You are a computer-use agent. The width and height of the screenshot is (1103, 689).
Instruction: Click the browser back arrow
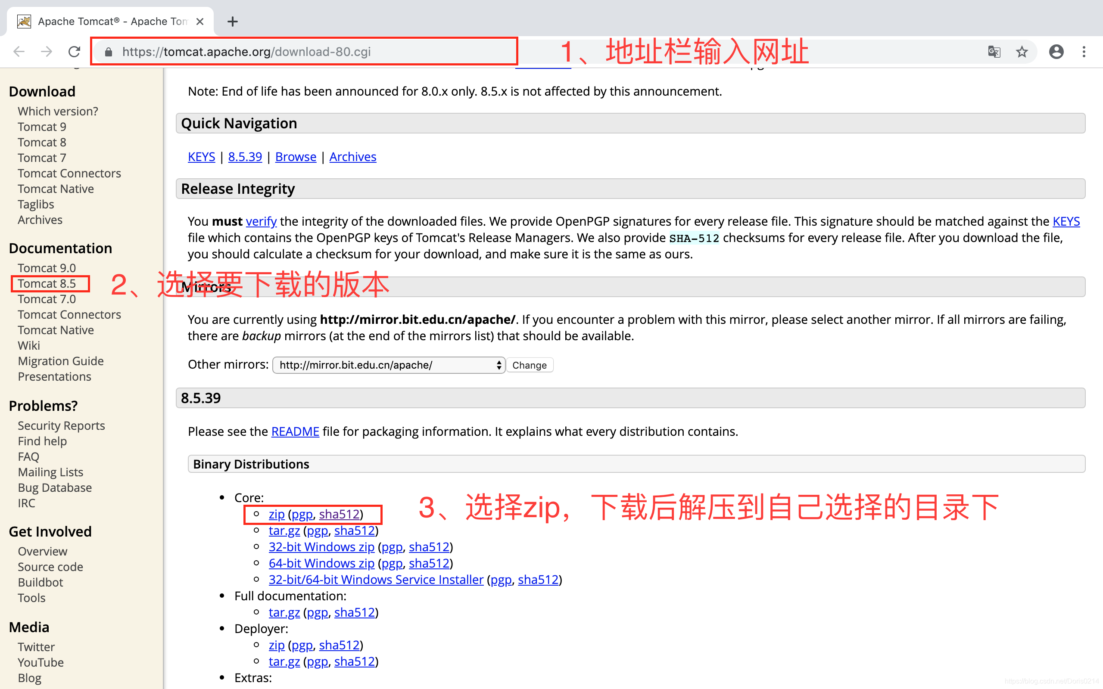(x=19, y=52)
